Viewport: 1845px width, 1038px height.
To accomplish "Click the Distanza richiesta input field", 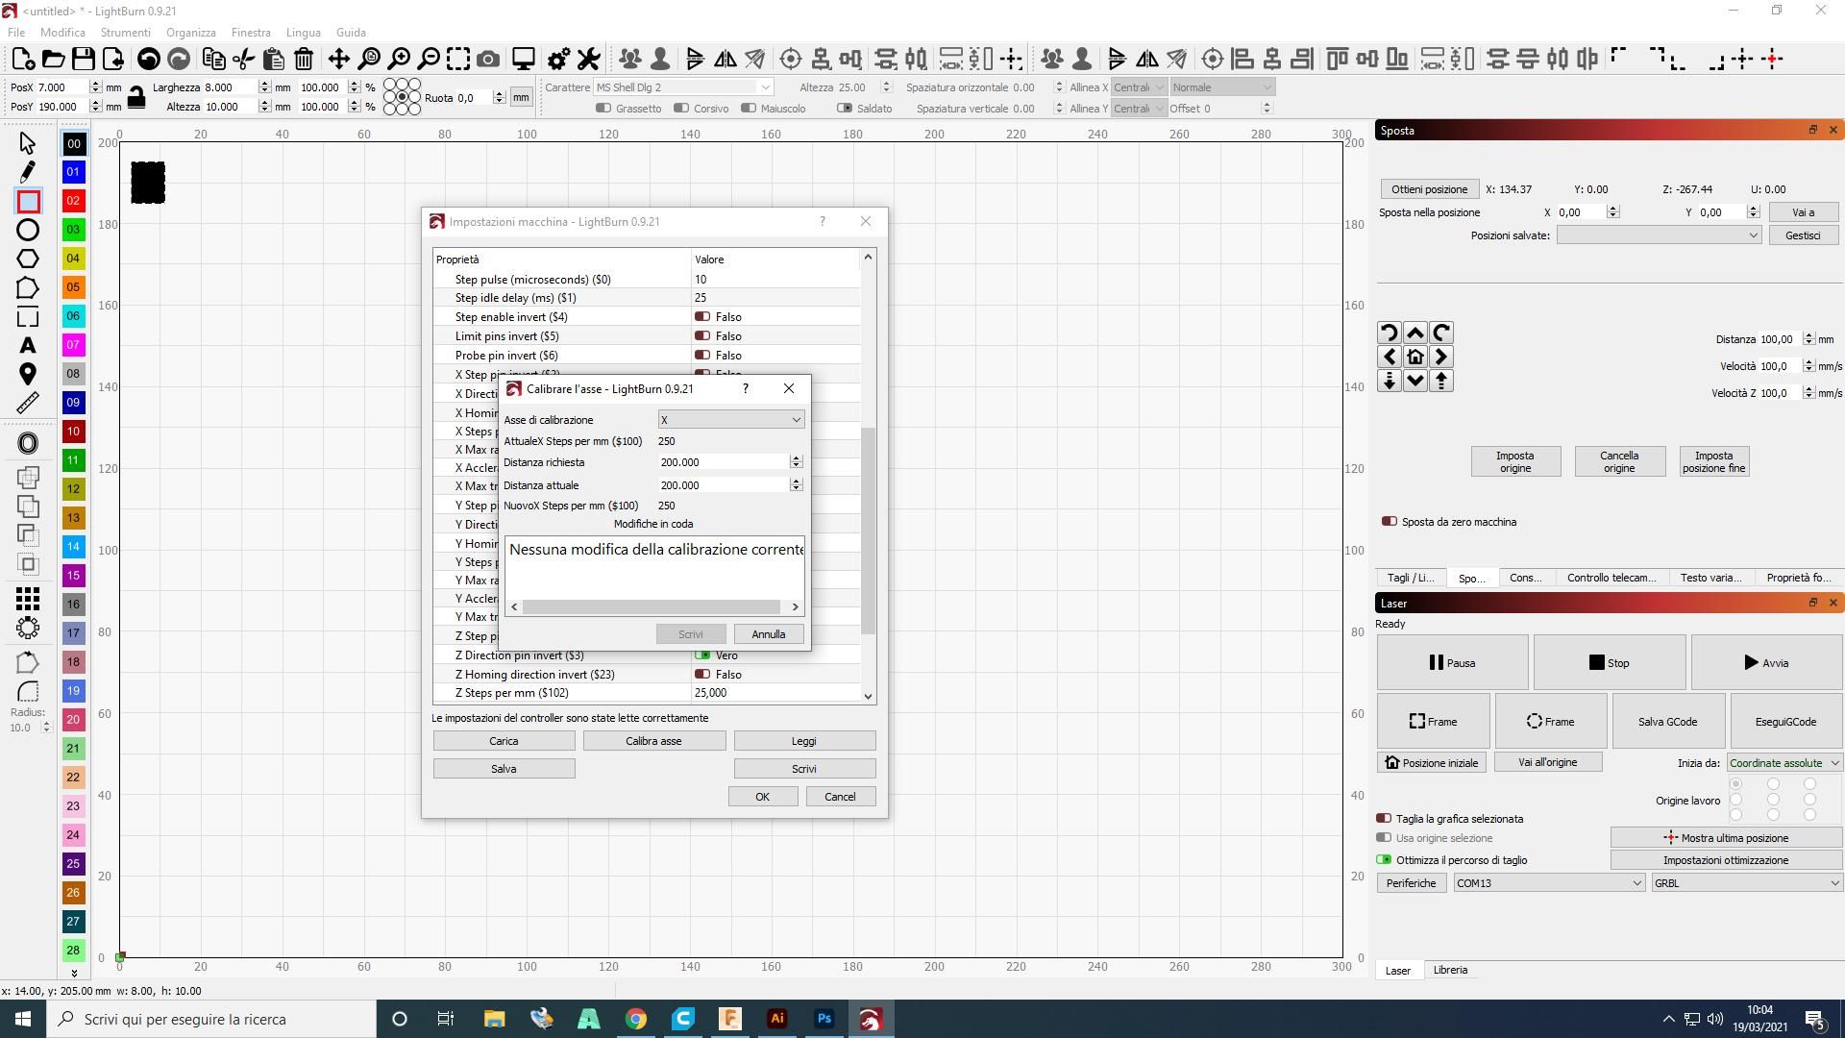I will coord(721,461).
